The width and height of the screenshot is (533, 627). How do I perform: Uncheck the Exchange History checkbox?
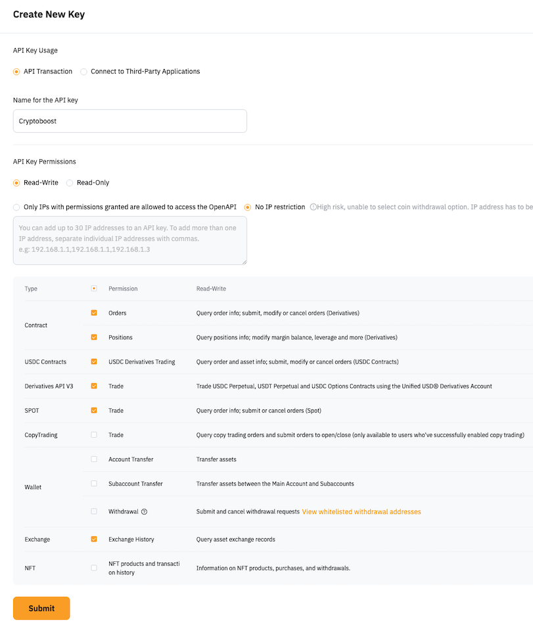pos(94,539)
